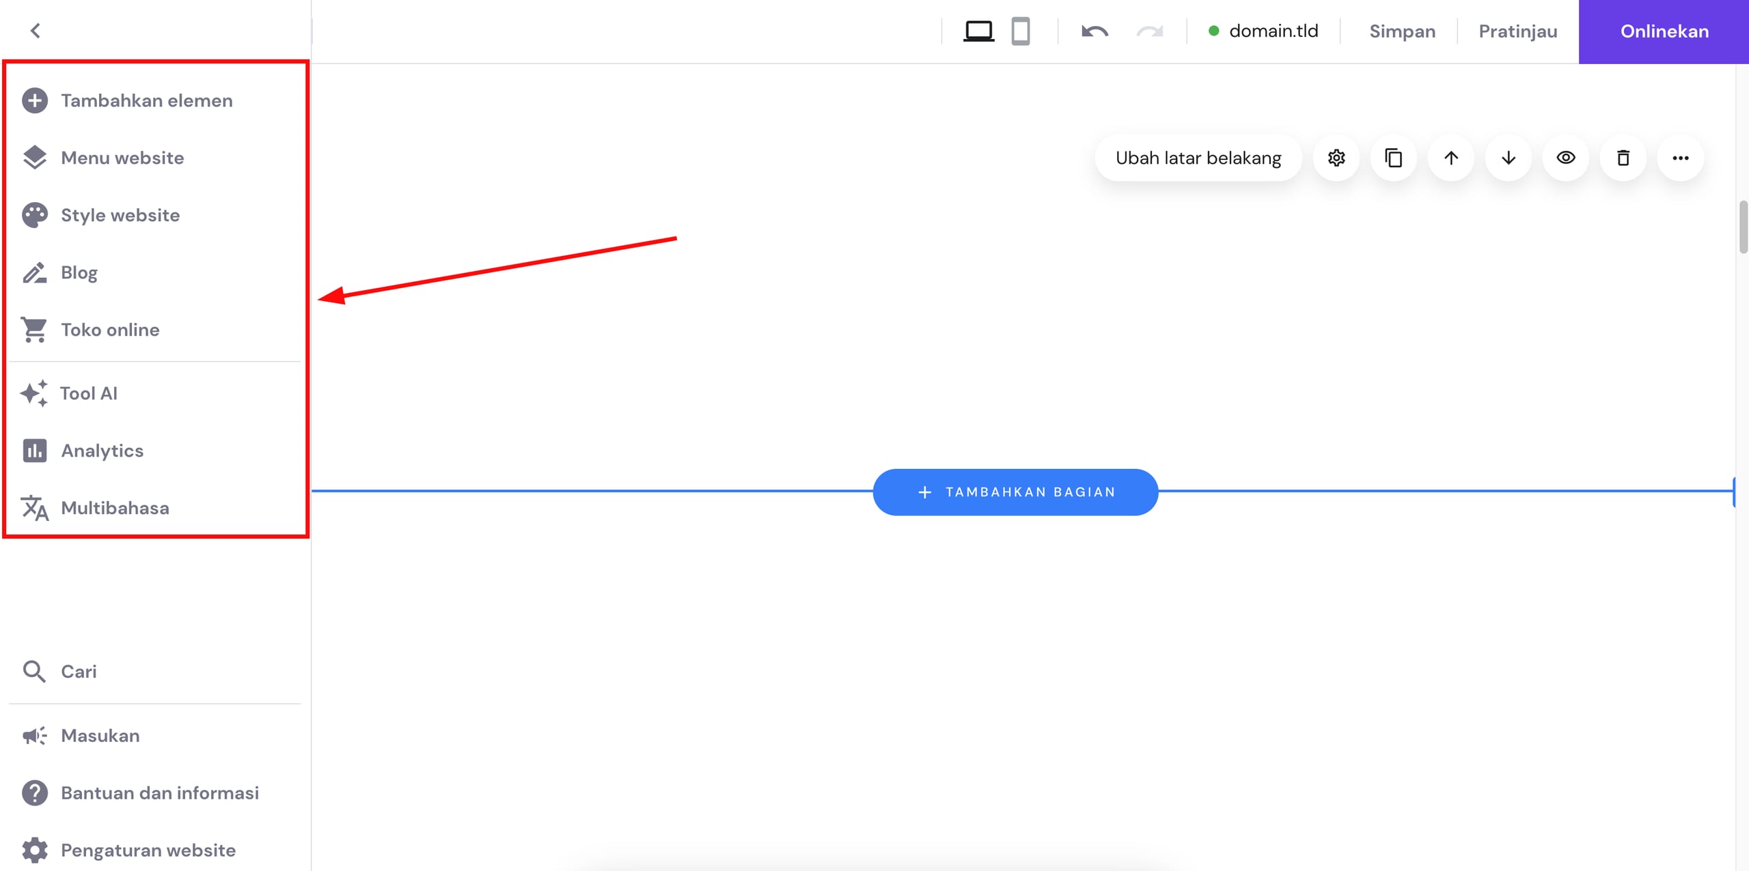Open the Menu website panel

click(x=35, y=158)
